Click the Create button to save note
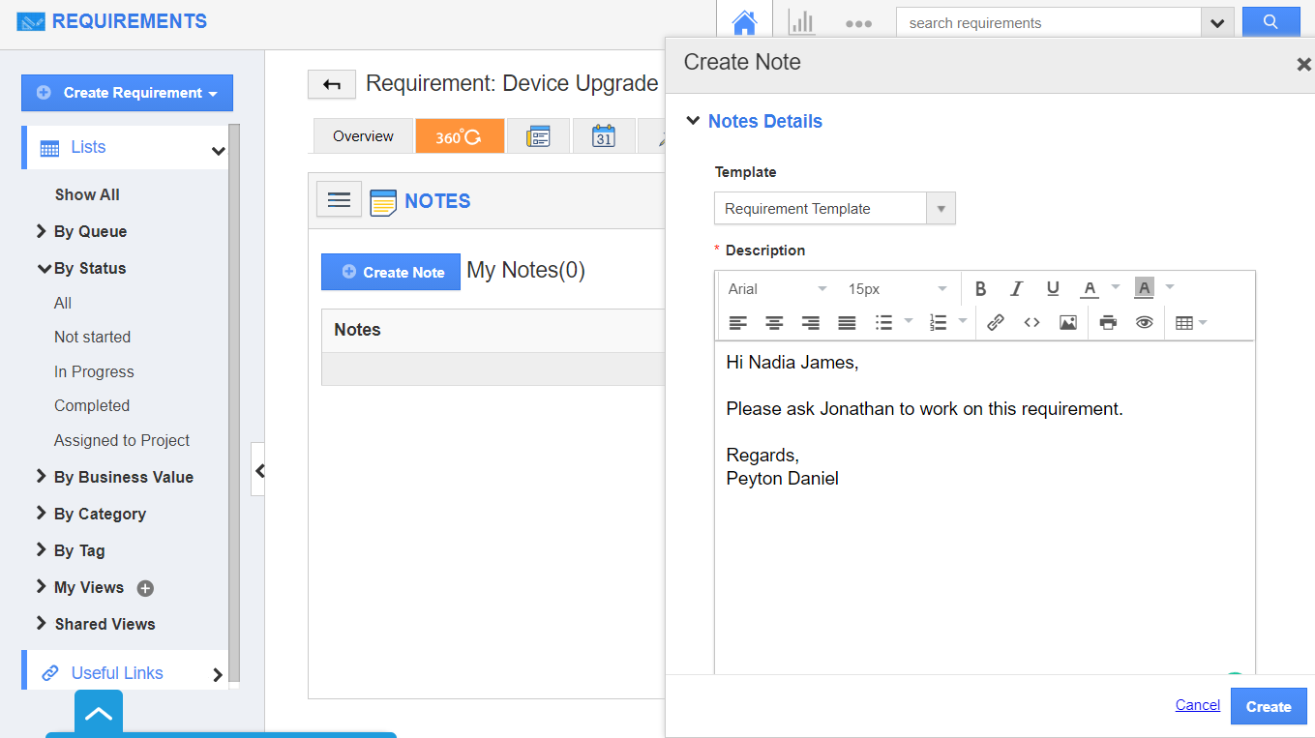 click(x=1268, y=706)
